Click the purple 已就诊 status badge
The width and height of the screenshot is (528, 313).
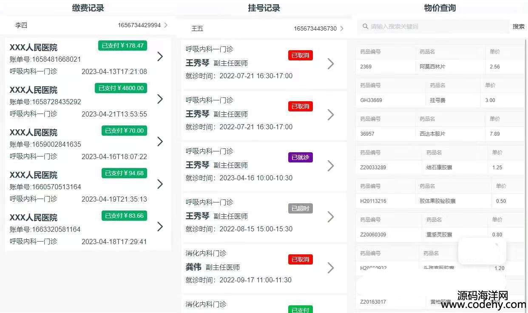(300, 157)
